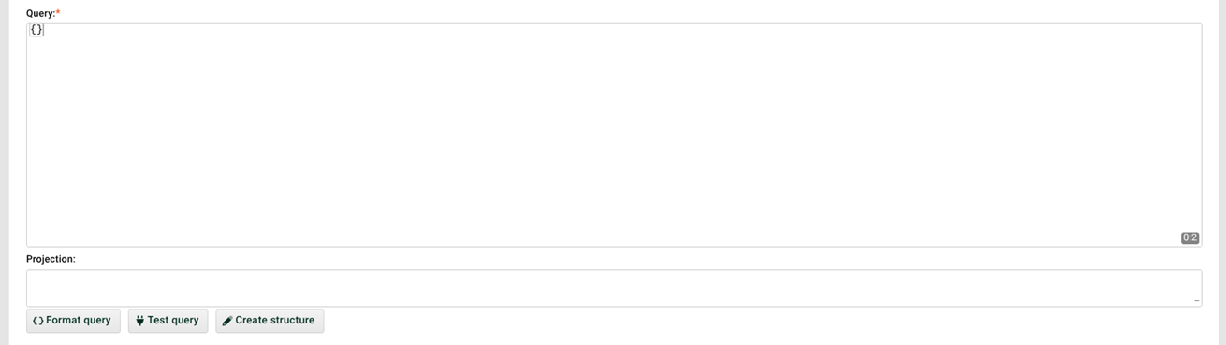1226x345 pixels.
Task: Click the curly braces icon on Format query
Action: coord(38,321)
